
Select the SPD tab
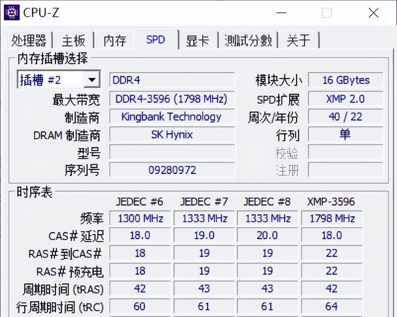coord(156,40)
